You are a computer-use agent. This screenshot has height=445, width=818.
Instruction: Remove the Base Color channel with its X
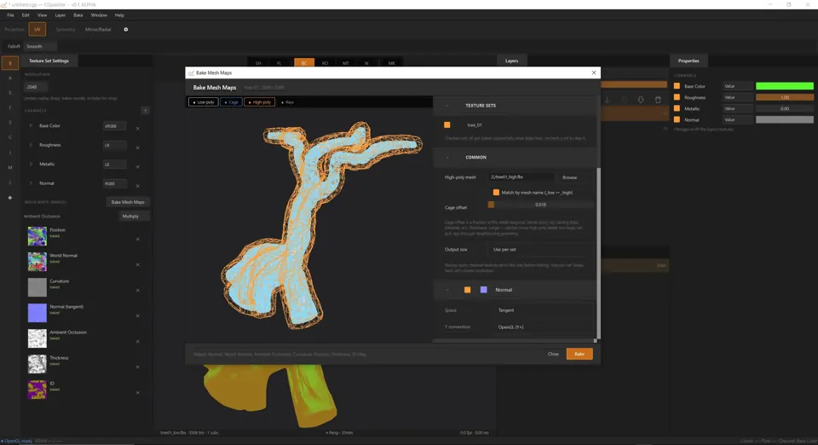138,129
